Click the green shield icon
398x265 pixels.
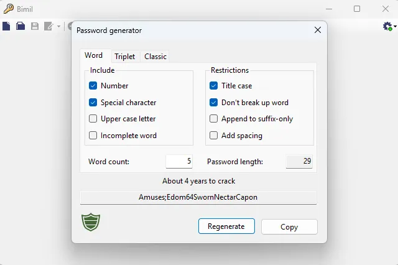(91, 222)
